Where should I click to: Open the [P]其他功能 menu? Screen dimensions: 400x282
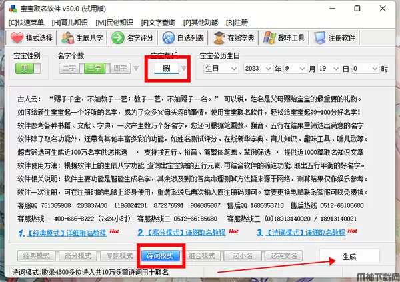(201, 23)
